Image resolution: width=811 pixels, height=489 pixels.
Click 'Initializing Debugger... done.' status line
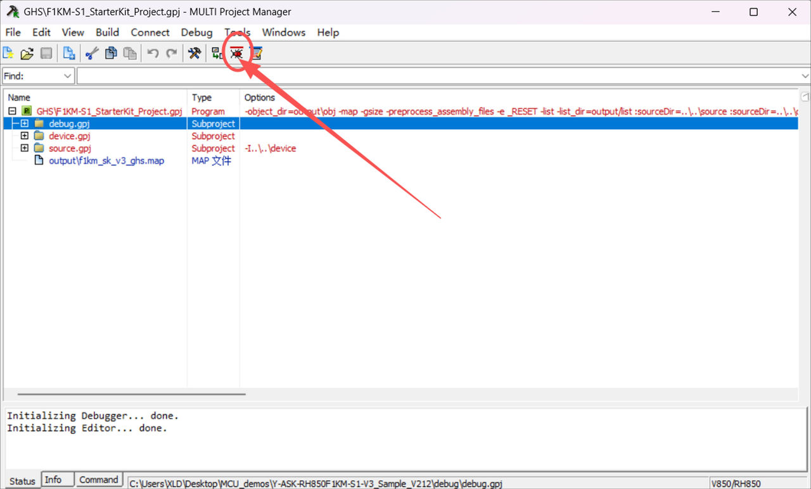93,416
